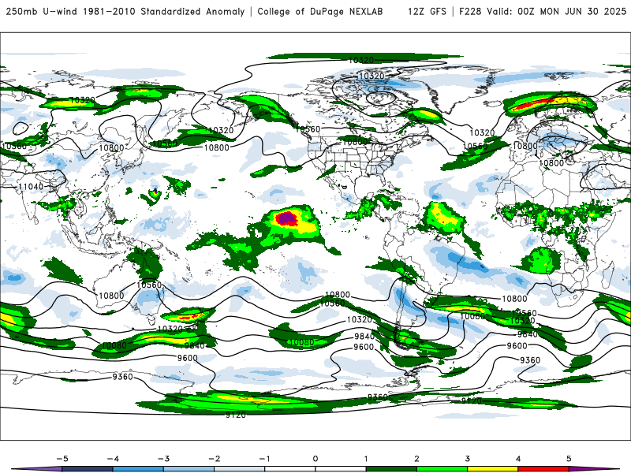631x473 pixels.
Task: Click the '-3' tick label on the colorbar
Action: (x=163, y=459)
